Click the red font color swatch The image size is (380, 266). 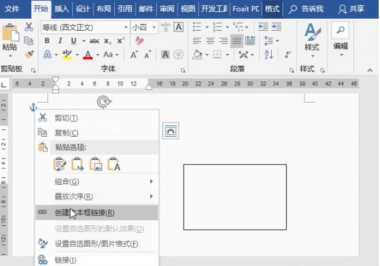tap(87, 55)
